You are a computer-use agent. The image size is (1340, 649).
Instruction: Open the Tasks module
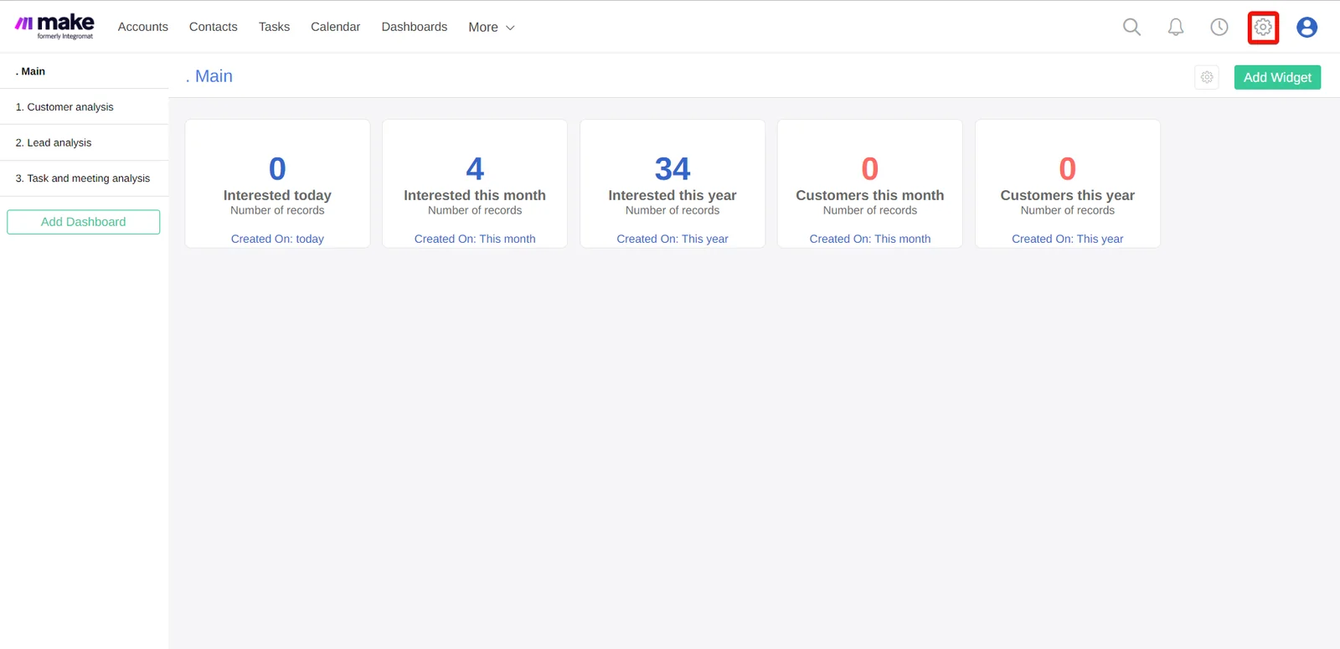point(274,27)
